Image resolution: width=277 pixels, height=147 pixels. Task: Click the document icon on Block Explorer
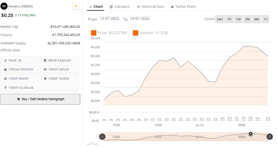(x=45, y=60)
